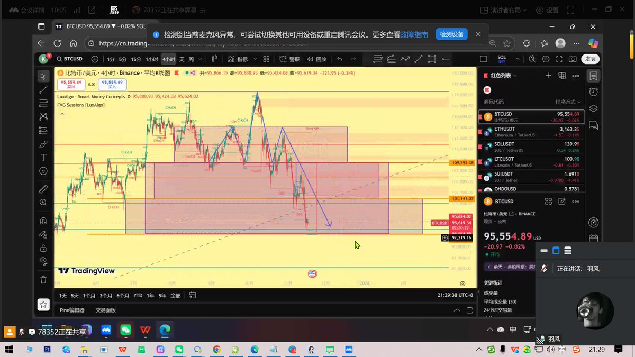Select the brush drawing tool
This screenshot has width=635, height=357.
[x=43, y=144]
